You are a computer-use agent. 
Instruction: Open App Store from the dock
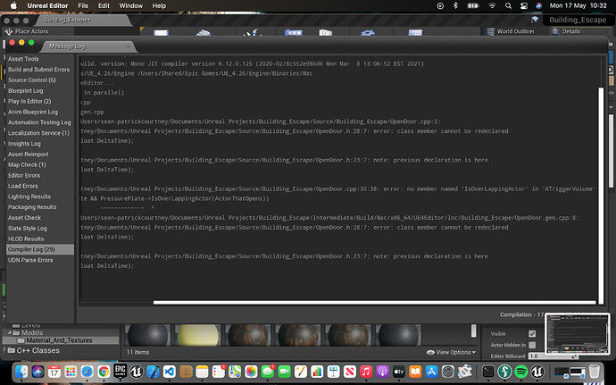pos(431,372)
